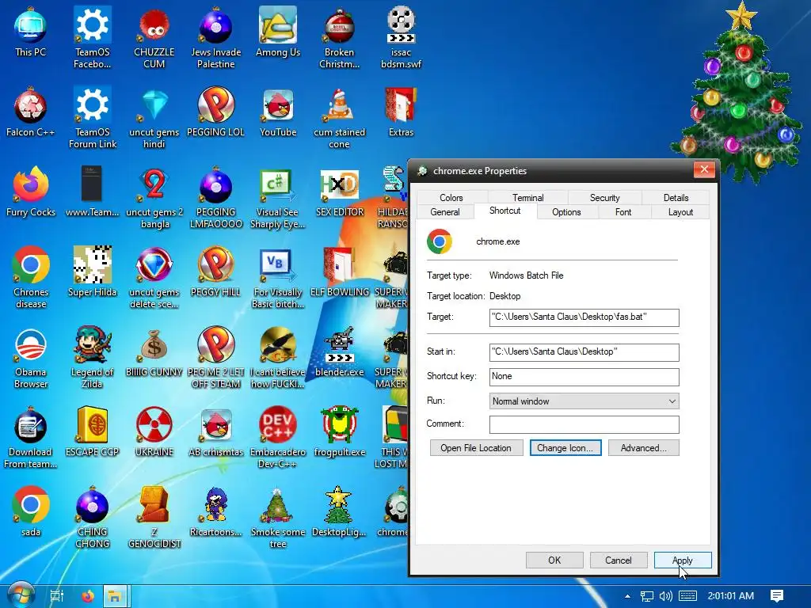This screenshot has height=608, width=811.
Task: Open the Options tab
Action: tap(566, 212)
